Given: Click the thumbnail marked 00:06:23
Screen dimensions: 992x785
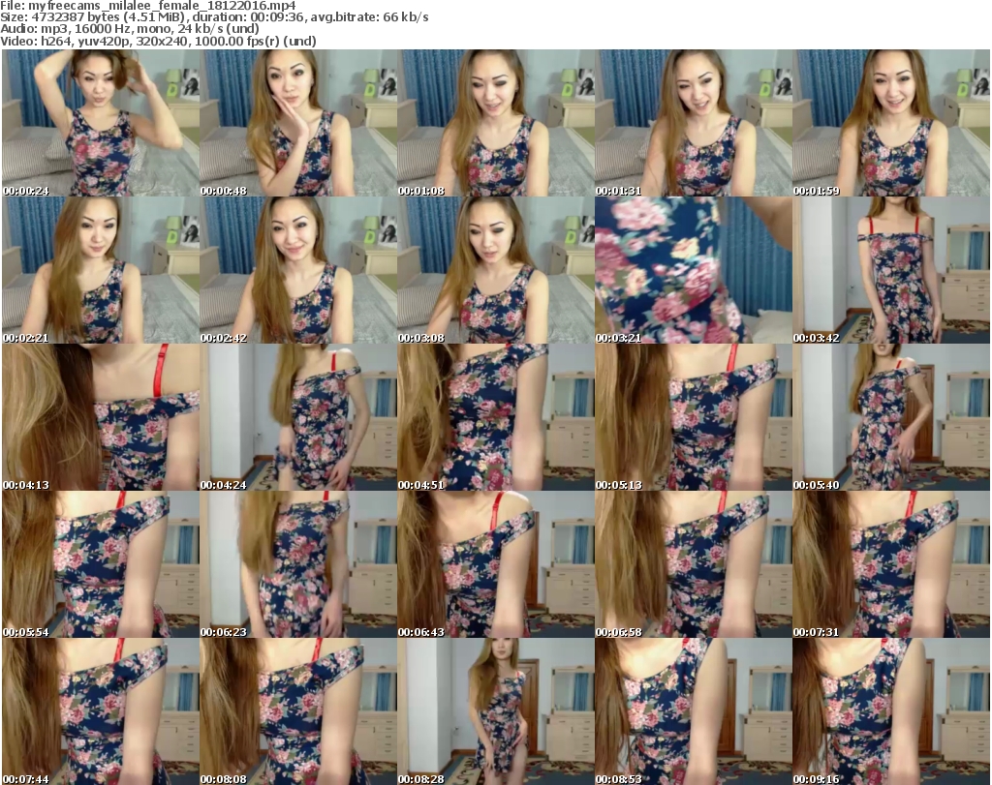Looking at the screenshot, I should [x=297, y=564].
